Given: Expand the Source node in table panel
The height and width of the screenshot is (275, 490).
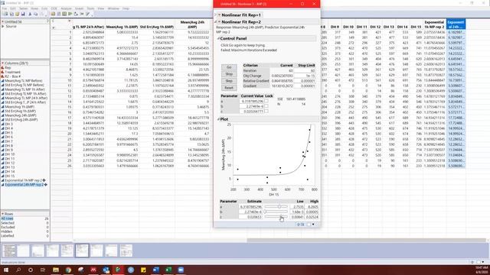Looking at the screenshot, I should click(3, 26).
